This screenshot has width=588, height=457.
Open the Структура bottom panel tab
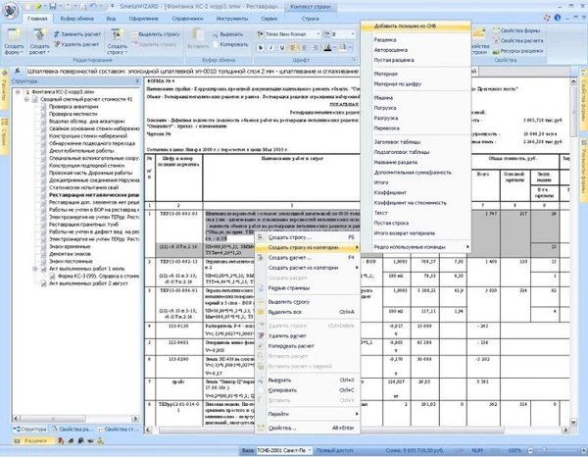pyautogui.click(x=29, y=429)
